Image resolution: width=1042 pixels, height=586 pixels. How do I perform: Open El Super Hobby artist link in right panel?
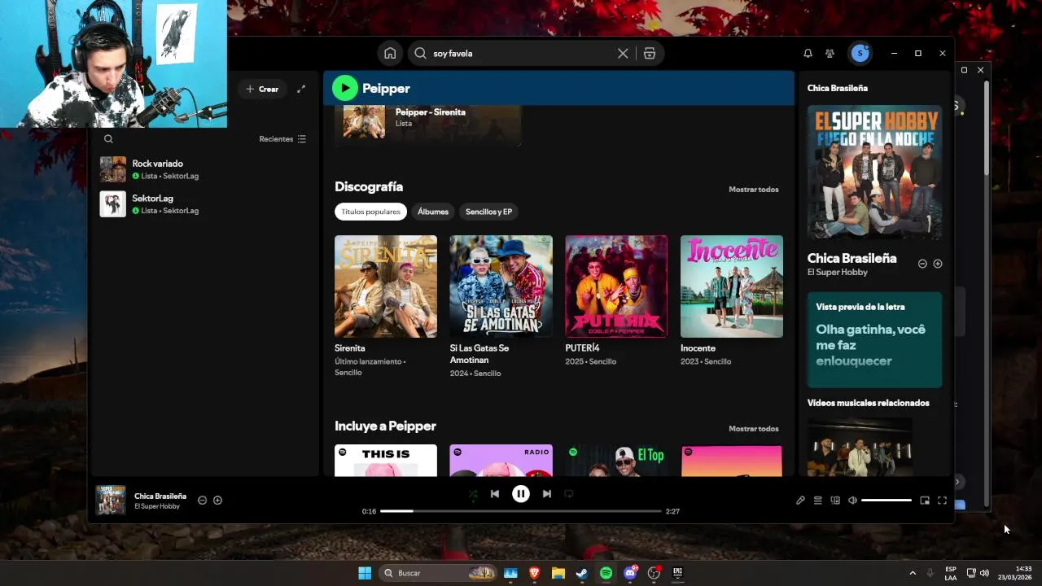pyautogui.click(x=837, y=273)
